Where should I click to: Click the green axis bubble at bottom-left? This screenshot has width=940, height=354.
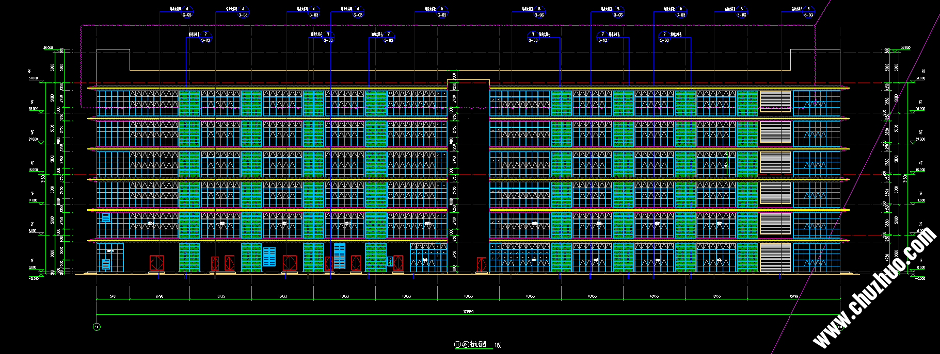pos(96,327)
